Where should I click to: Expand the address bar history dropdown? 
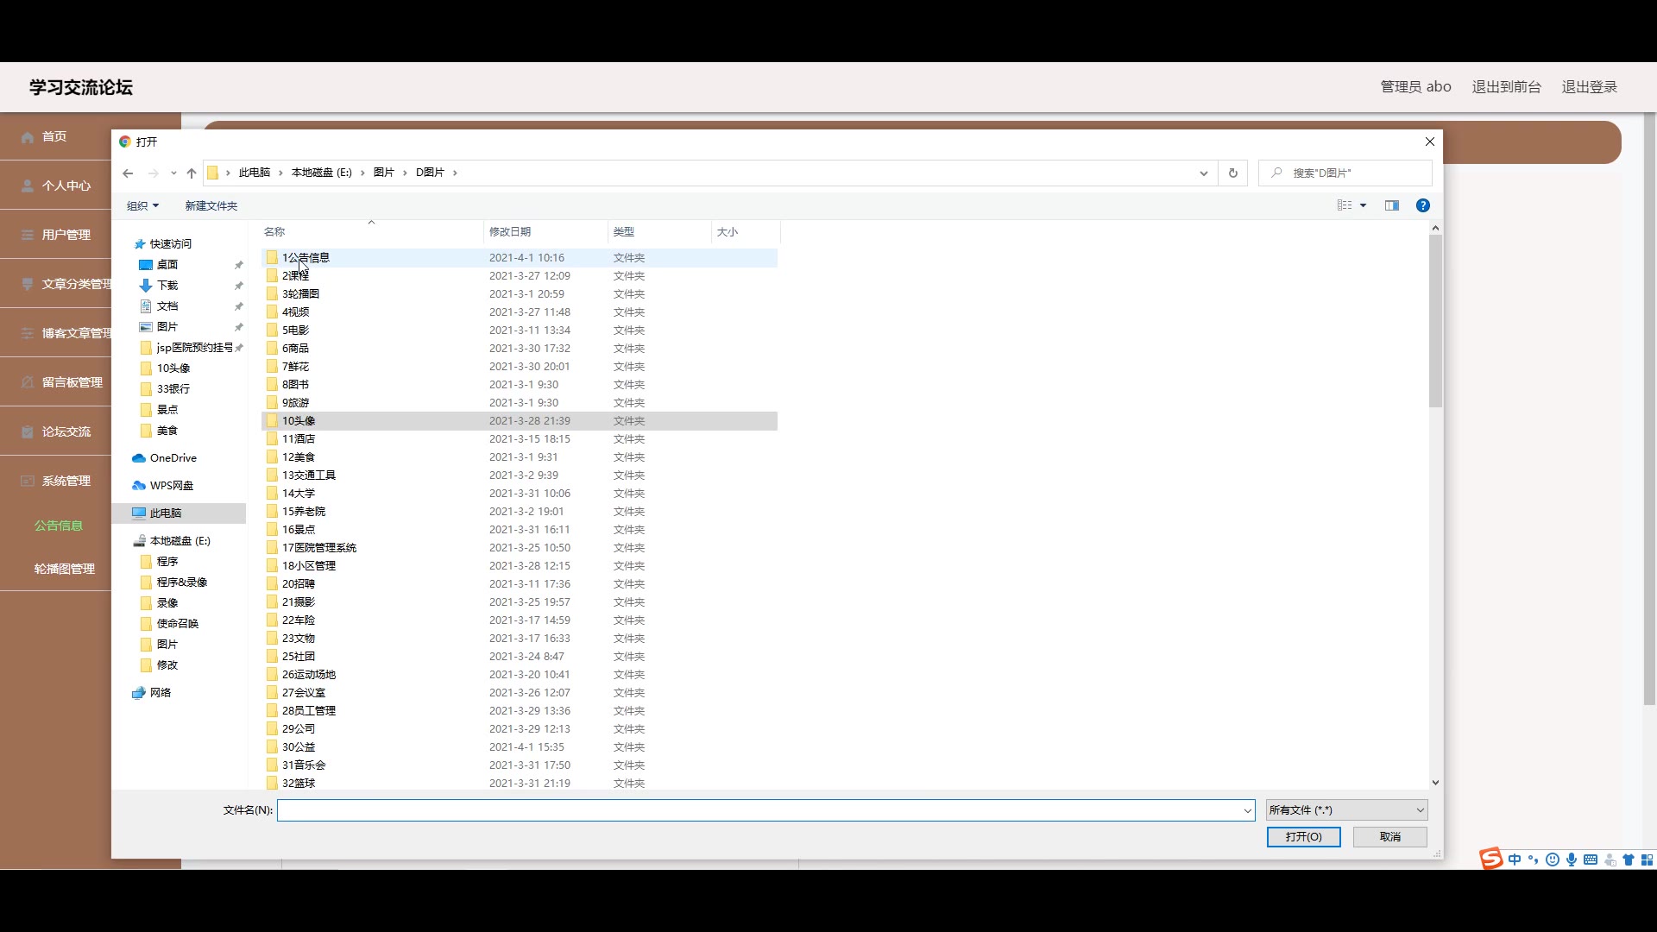point(1203,173)
